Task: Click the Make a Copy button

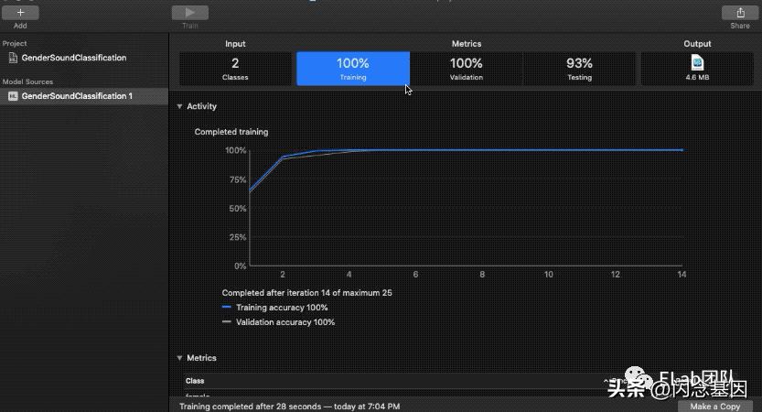Action: click(x=715, y=406)
